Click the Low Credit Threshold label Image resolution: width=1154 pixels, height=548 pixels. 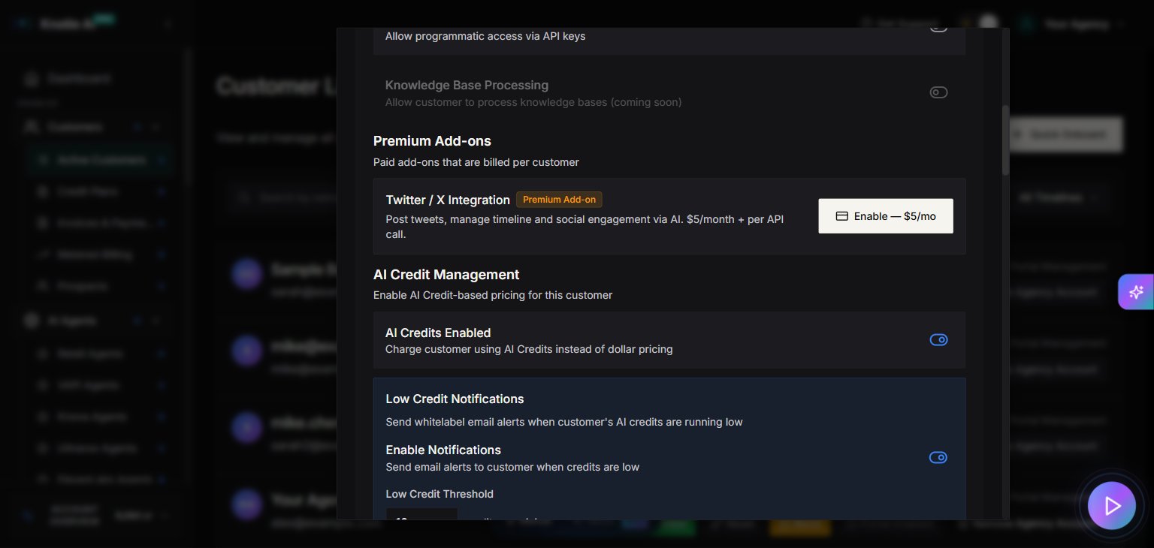[x=440, y=494]
